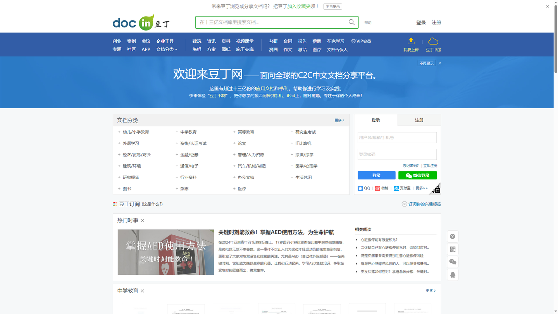
Task: Expand the 经济/贸易/财会 category
Action: tap(119, 155)
